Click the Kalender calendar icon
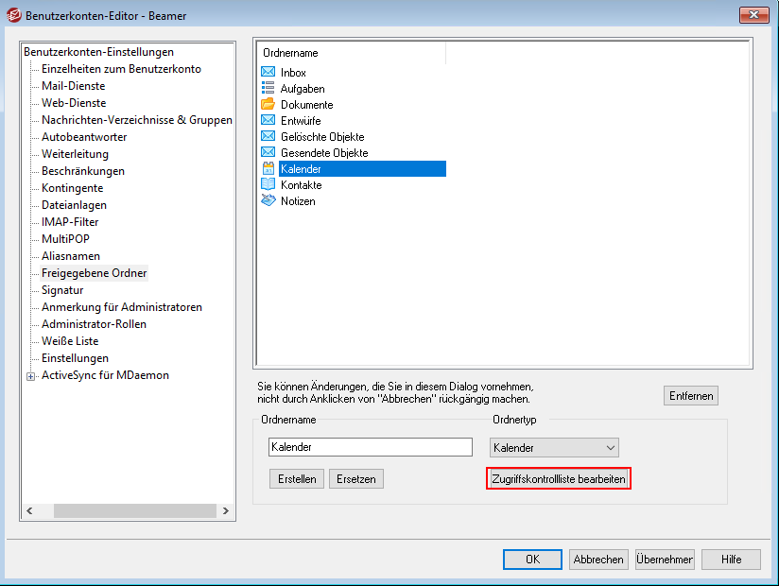Screen dimensions: 779x586 (x=268, y=169)
